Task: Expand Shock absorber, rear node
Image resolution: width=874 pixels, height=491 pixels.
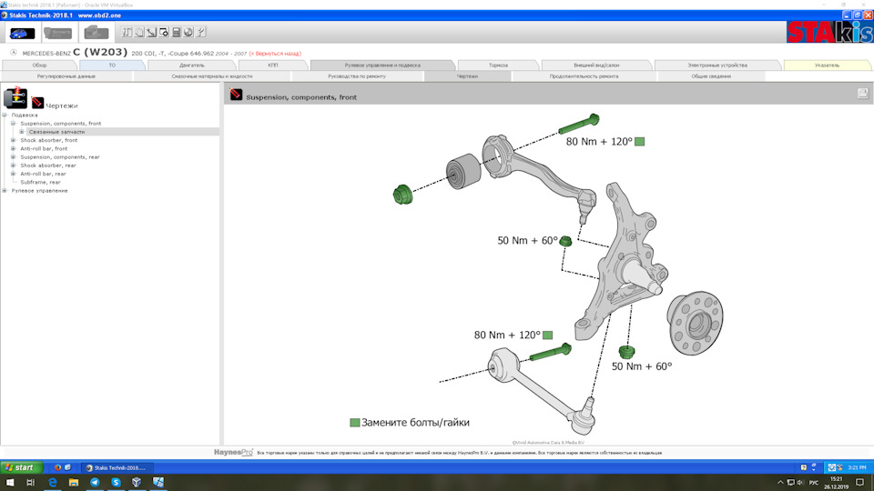Action: [14, 165]
